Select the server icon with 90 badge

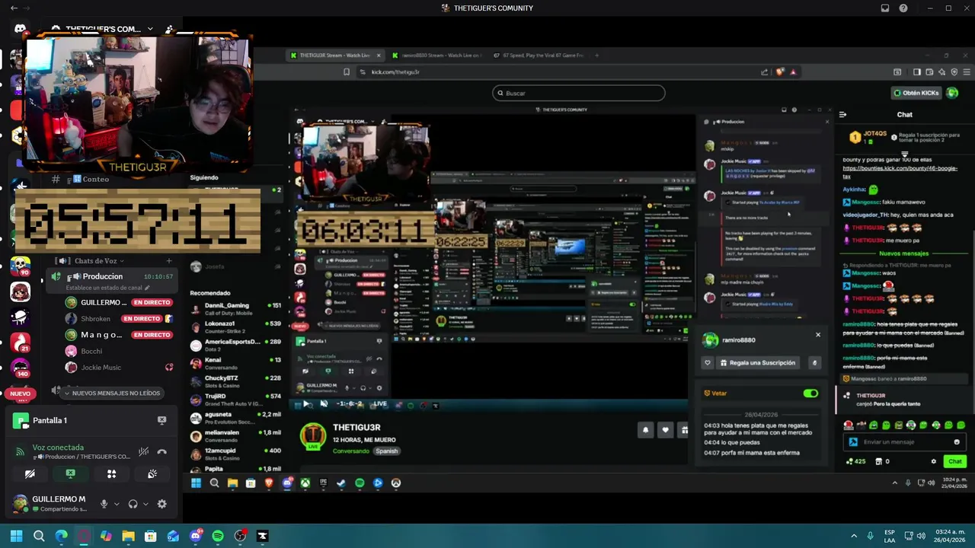[20, 266]
